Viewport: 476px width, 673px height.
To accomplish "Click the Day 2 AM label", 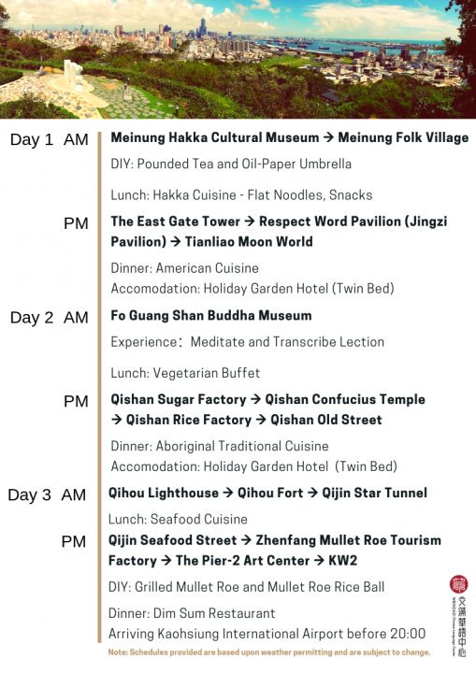I will (x=50, y=318).
